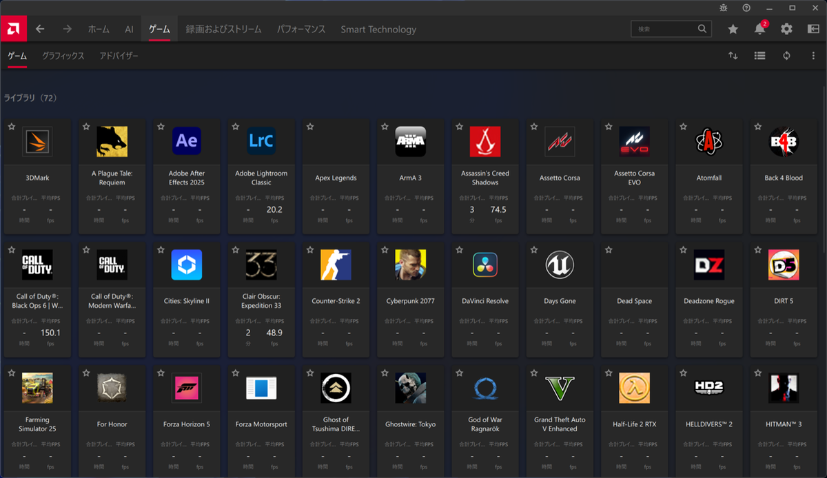
Task: Switch to the グラフィックス sub-tab
Action: (x=63, y=56)
